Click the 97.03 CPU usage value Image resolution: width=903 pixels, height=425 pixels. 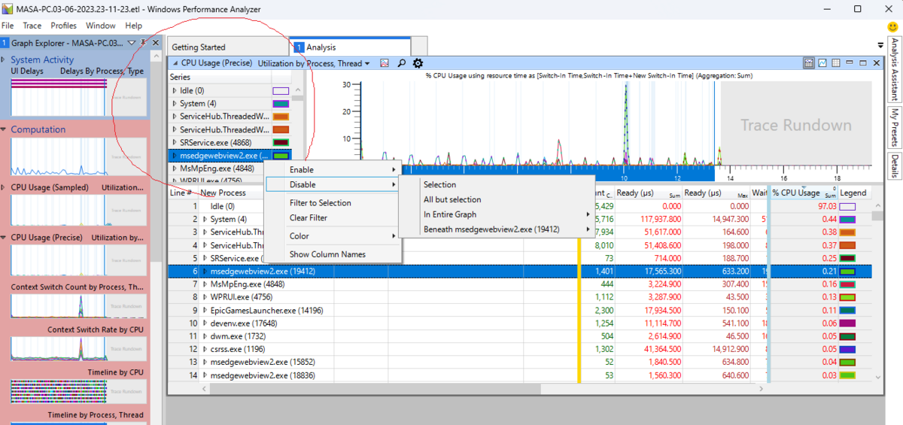click(x=829, y=206)
